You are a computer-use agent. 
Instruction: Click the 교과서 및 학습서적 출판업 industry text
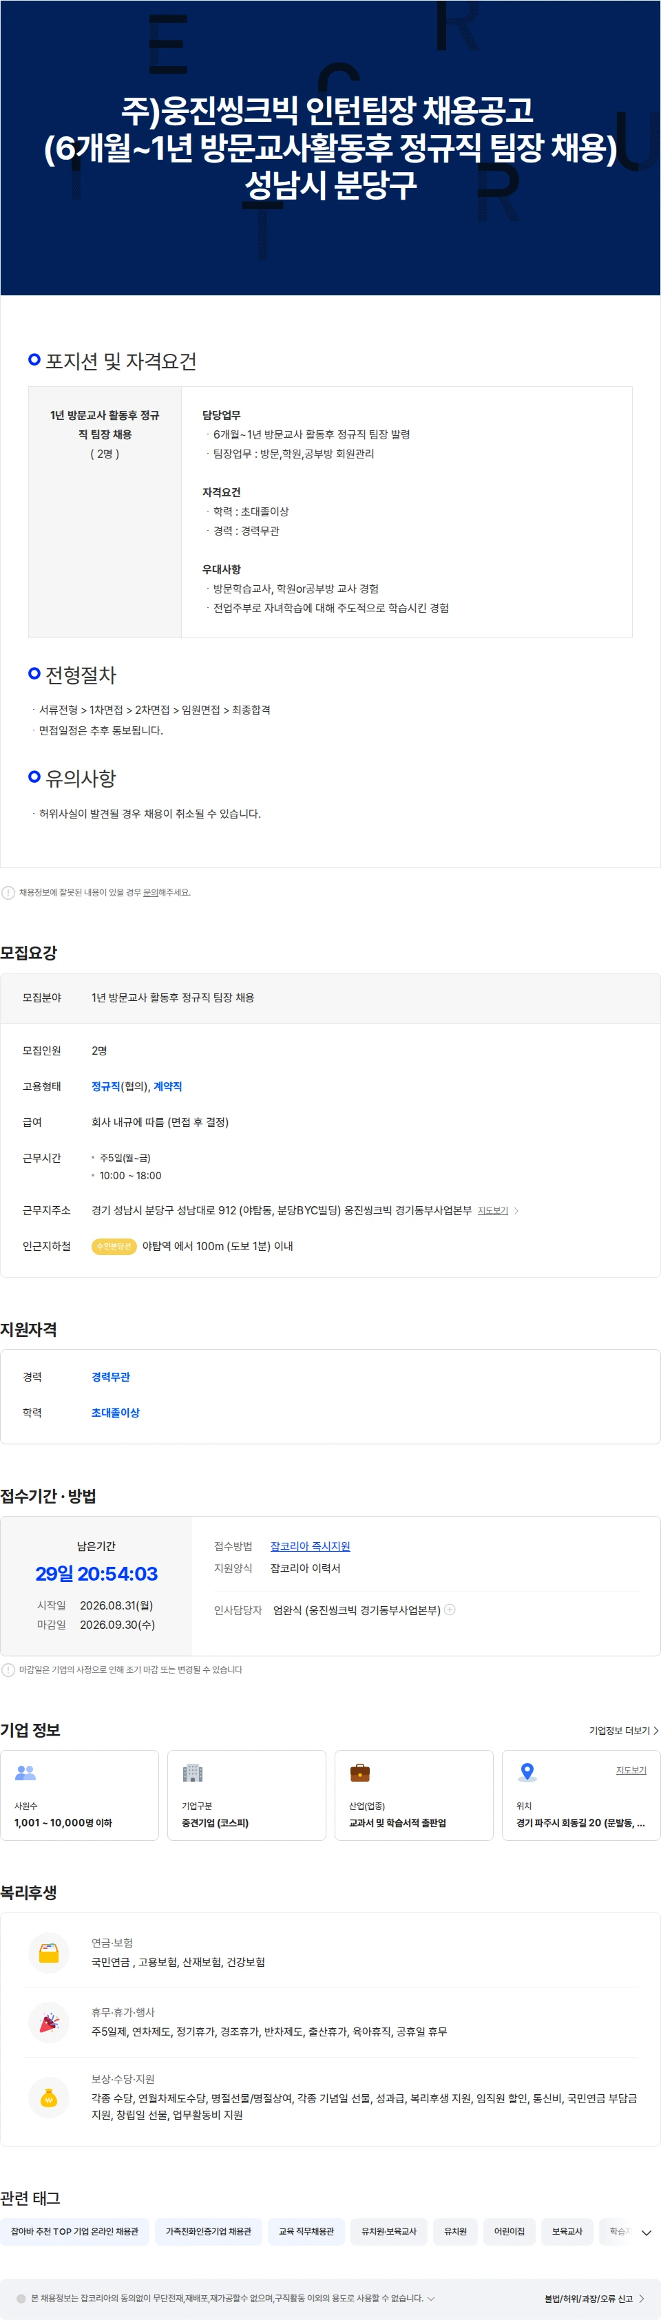coord(397,1822)
